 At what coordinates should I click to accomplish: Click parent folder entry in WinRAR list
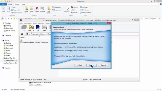pyautogui.click(x=22, y=40)
